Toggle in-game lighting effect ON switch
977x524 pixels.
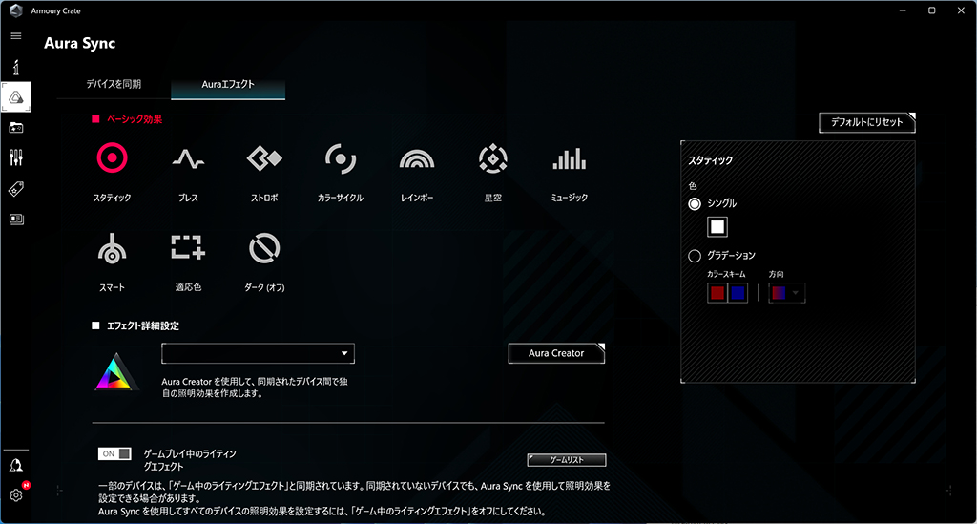[114, 453]
